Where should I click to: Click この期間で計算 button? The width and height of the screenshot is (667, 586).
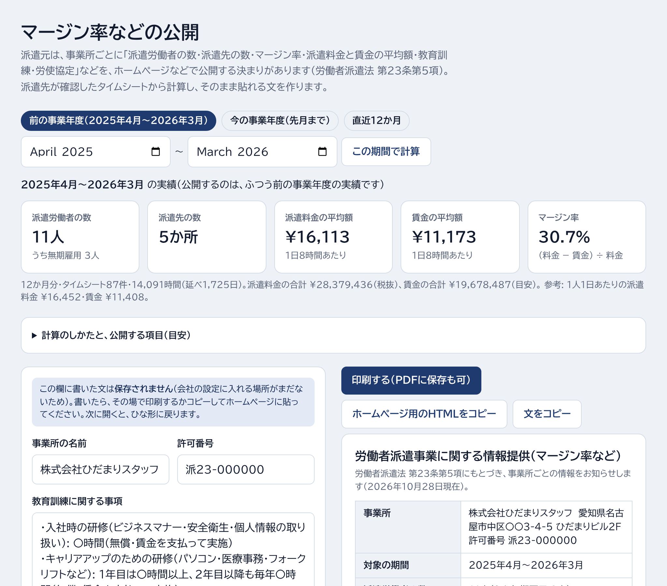pos(386,152)
